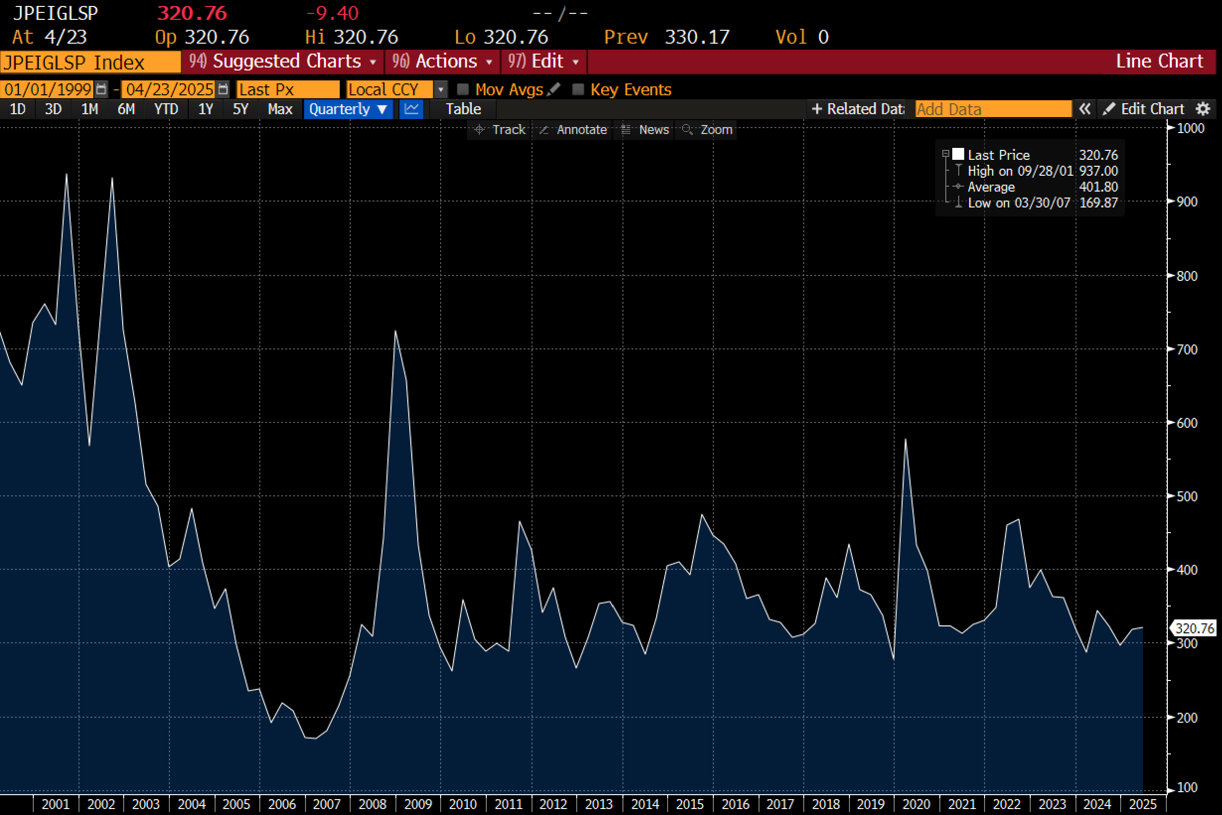Click the Last Px field
Viewport: 1222px width, 815px height.
(x=288, y=89)
